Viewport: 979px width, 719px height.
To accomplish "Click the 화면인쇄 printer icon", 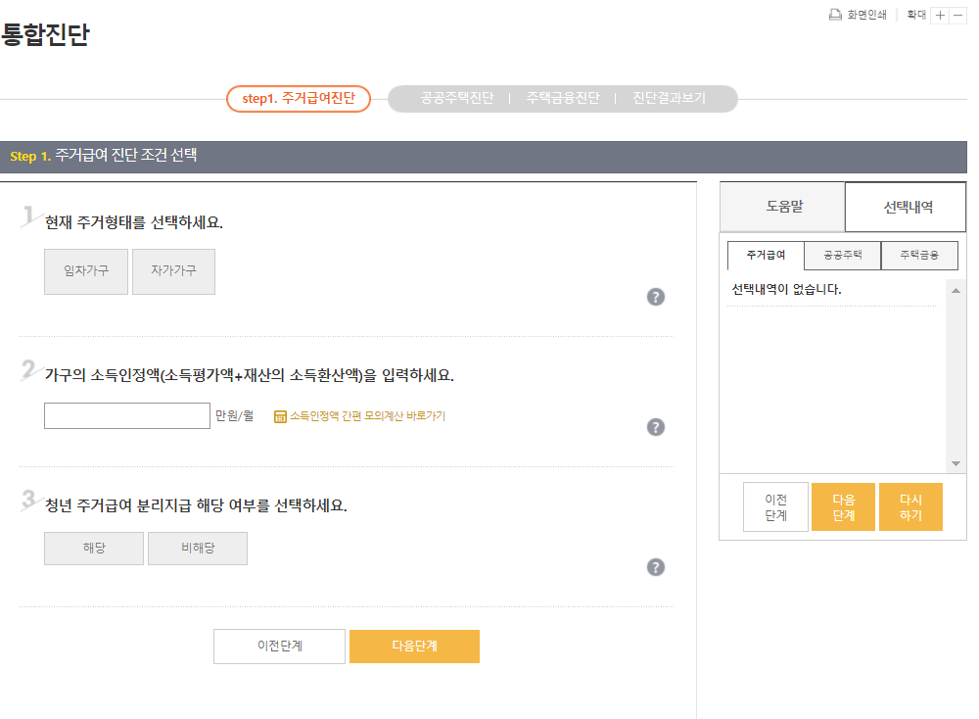I will pos(835,15).
